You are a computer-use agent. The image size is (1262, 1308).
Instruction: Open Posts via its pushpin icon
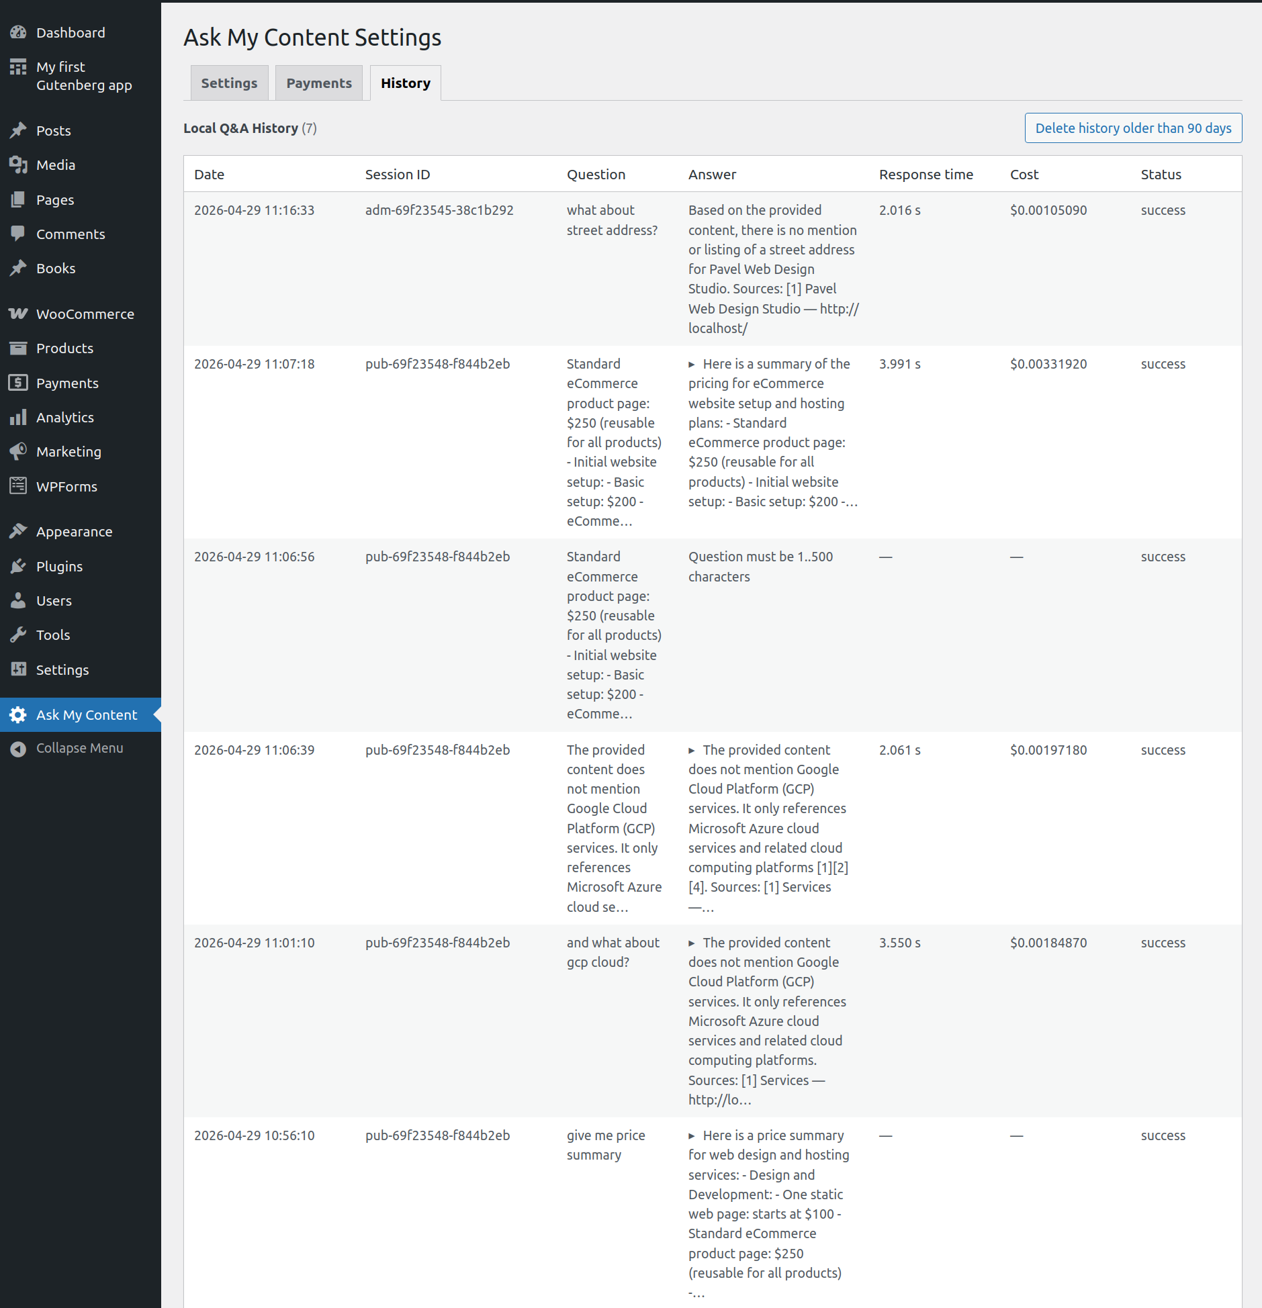click(18, 130)
